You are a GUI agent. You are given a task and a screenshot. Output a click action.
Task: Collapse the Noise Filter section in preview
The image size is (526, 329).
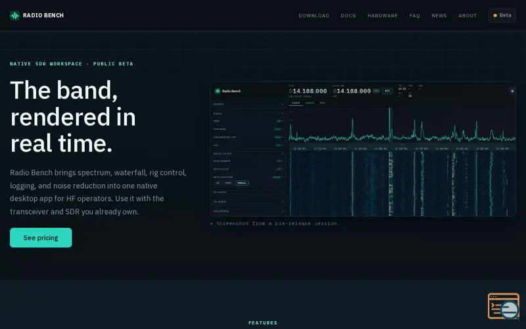coord(249,153)
